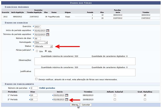Edit Início date 01/08/2013 field
Viewport: 162px width, 109px height.
click(x=60, y=99)
